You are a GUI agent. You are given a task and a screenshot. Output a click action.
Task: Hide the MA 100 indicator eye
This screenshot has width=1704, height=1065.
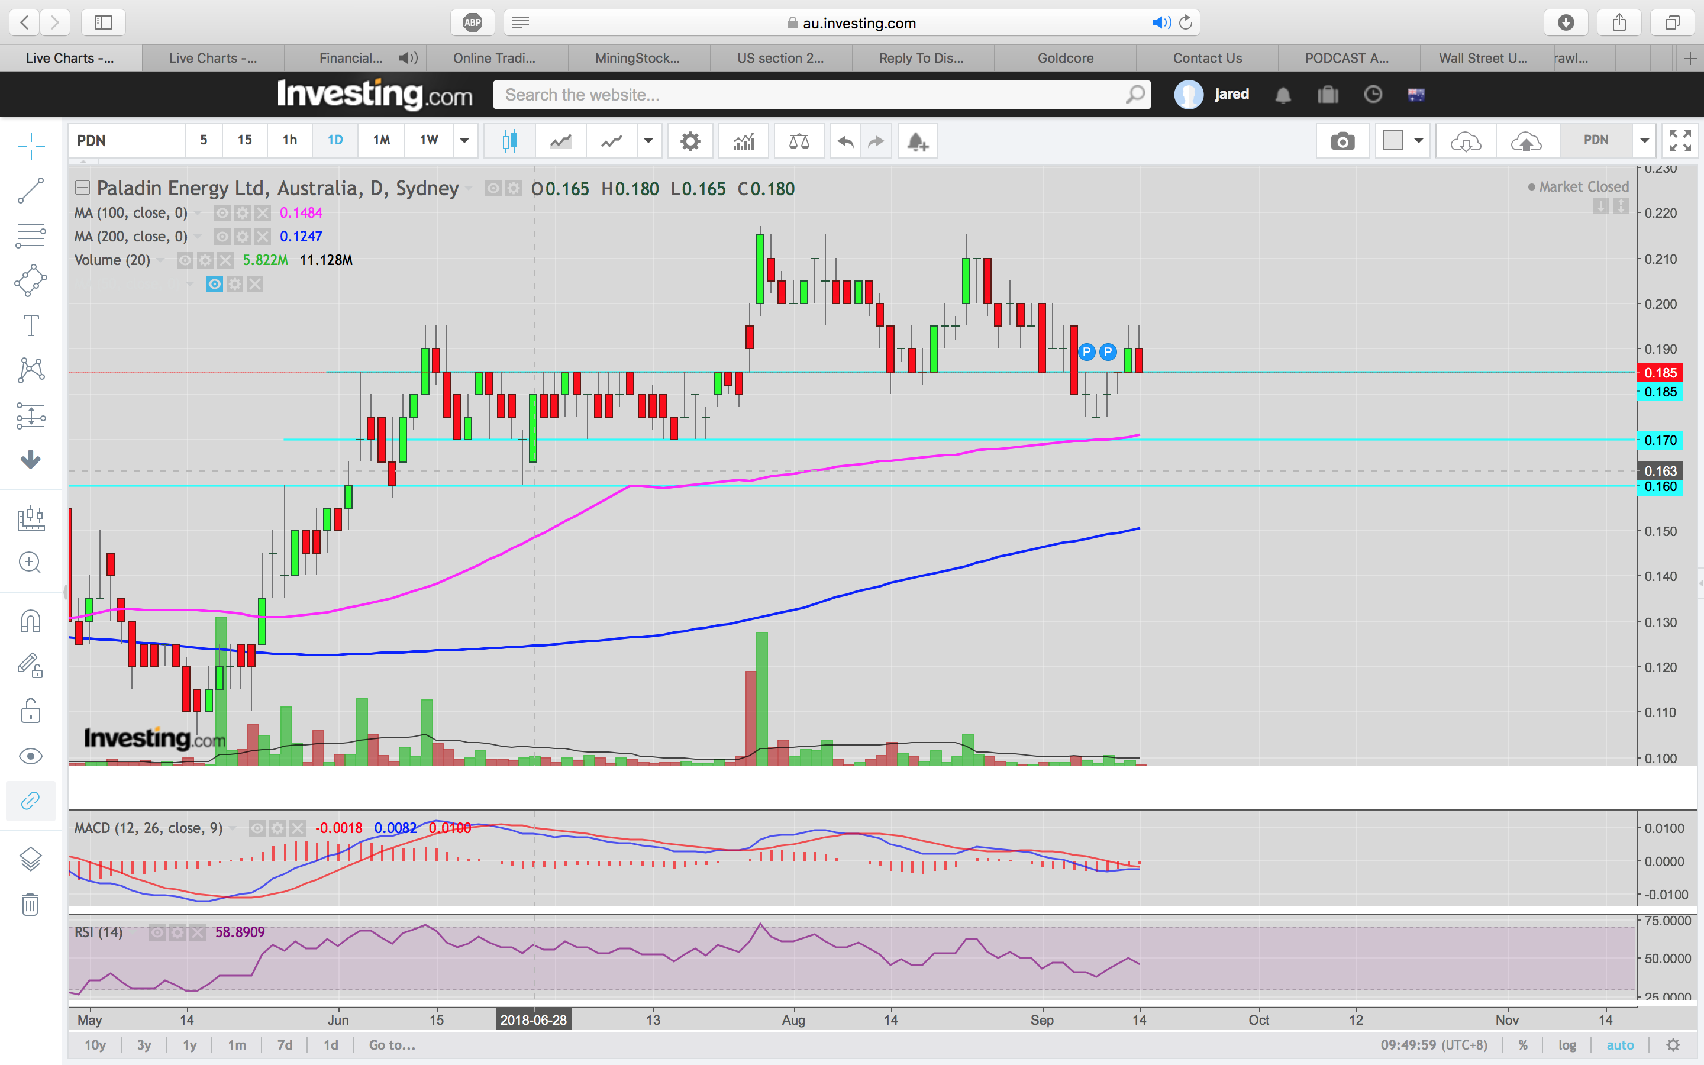tap(222, 213)
